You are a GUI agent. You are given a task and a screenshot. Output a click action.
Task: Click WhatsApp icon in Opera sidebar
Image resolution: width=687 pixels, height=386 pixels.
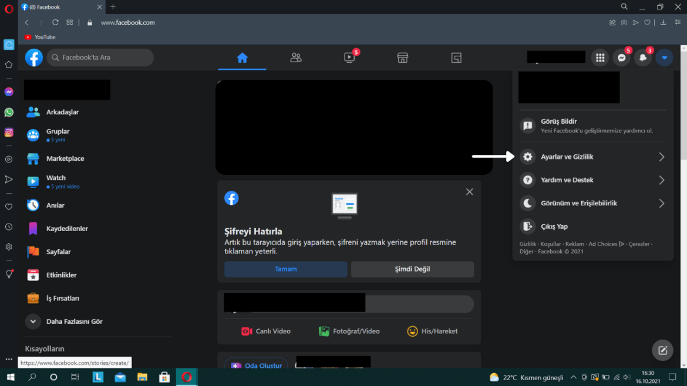pos(9,112)
